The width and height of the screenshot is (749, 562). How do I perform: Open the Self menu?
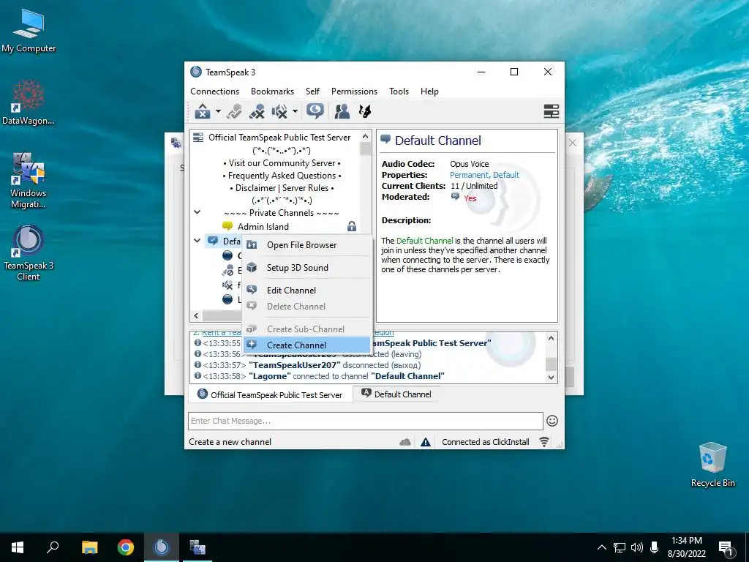pos(312,91)
